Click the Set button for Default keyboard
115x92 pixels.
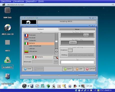56,57
